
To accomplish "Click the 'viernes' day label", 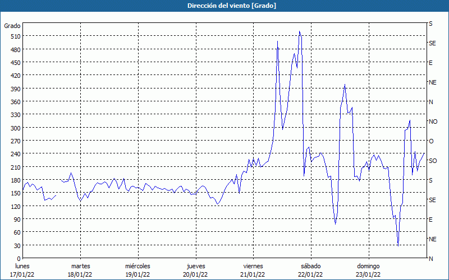I will click(x=253, y=266).
